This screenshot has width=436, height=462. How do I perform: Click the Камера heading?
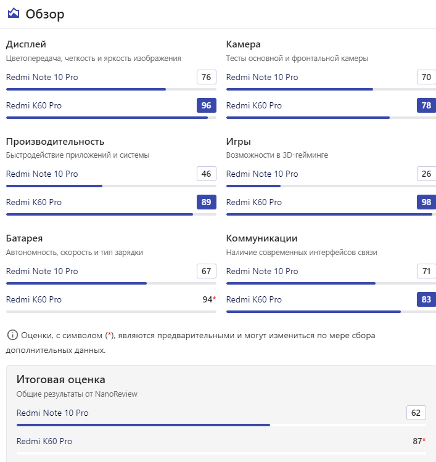click(244, 44)
